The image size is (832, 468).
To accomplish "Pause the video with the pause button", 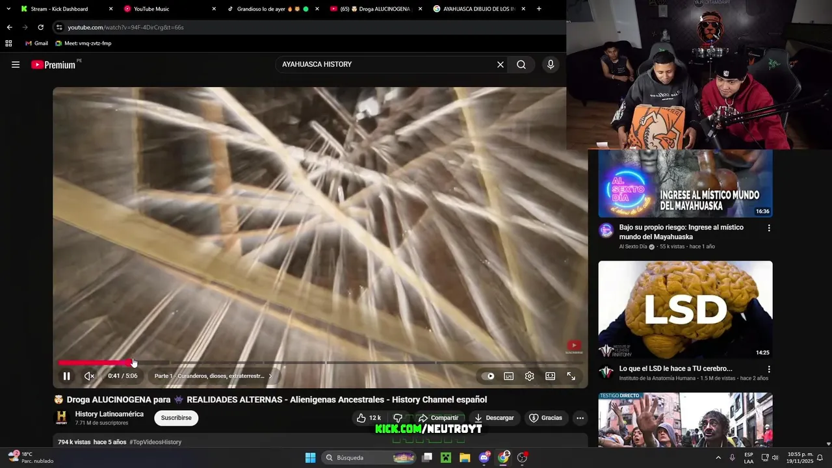I will 66,376.
